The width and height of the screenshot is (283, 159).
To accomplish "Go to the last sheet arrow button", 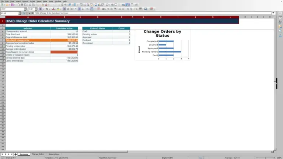I will pyautogui.click(x=11, y=154).
